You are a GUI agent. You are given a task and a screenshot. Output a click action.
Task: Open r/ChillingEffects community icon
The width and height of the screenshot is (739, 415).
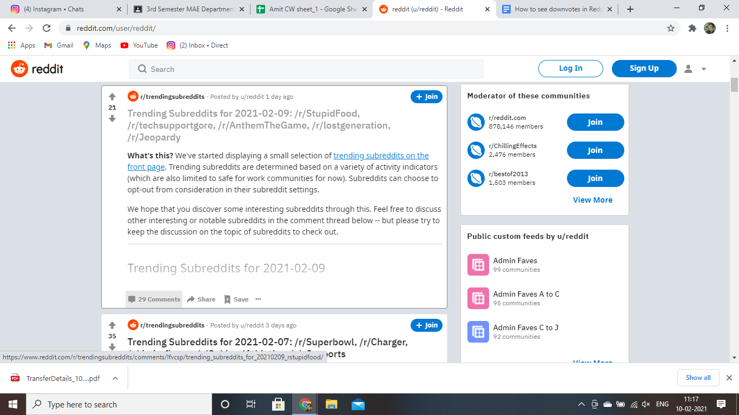click(476, 150)
